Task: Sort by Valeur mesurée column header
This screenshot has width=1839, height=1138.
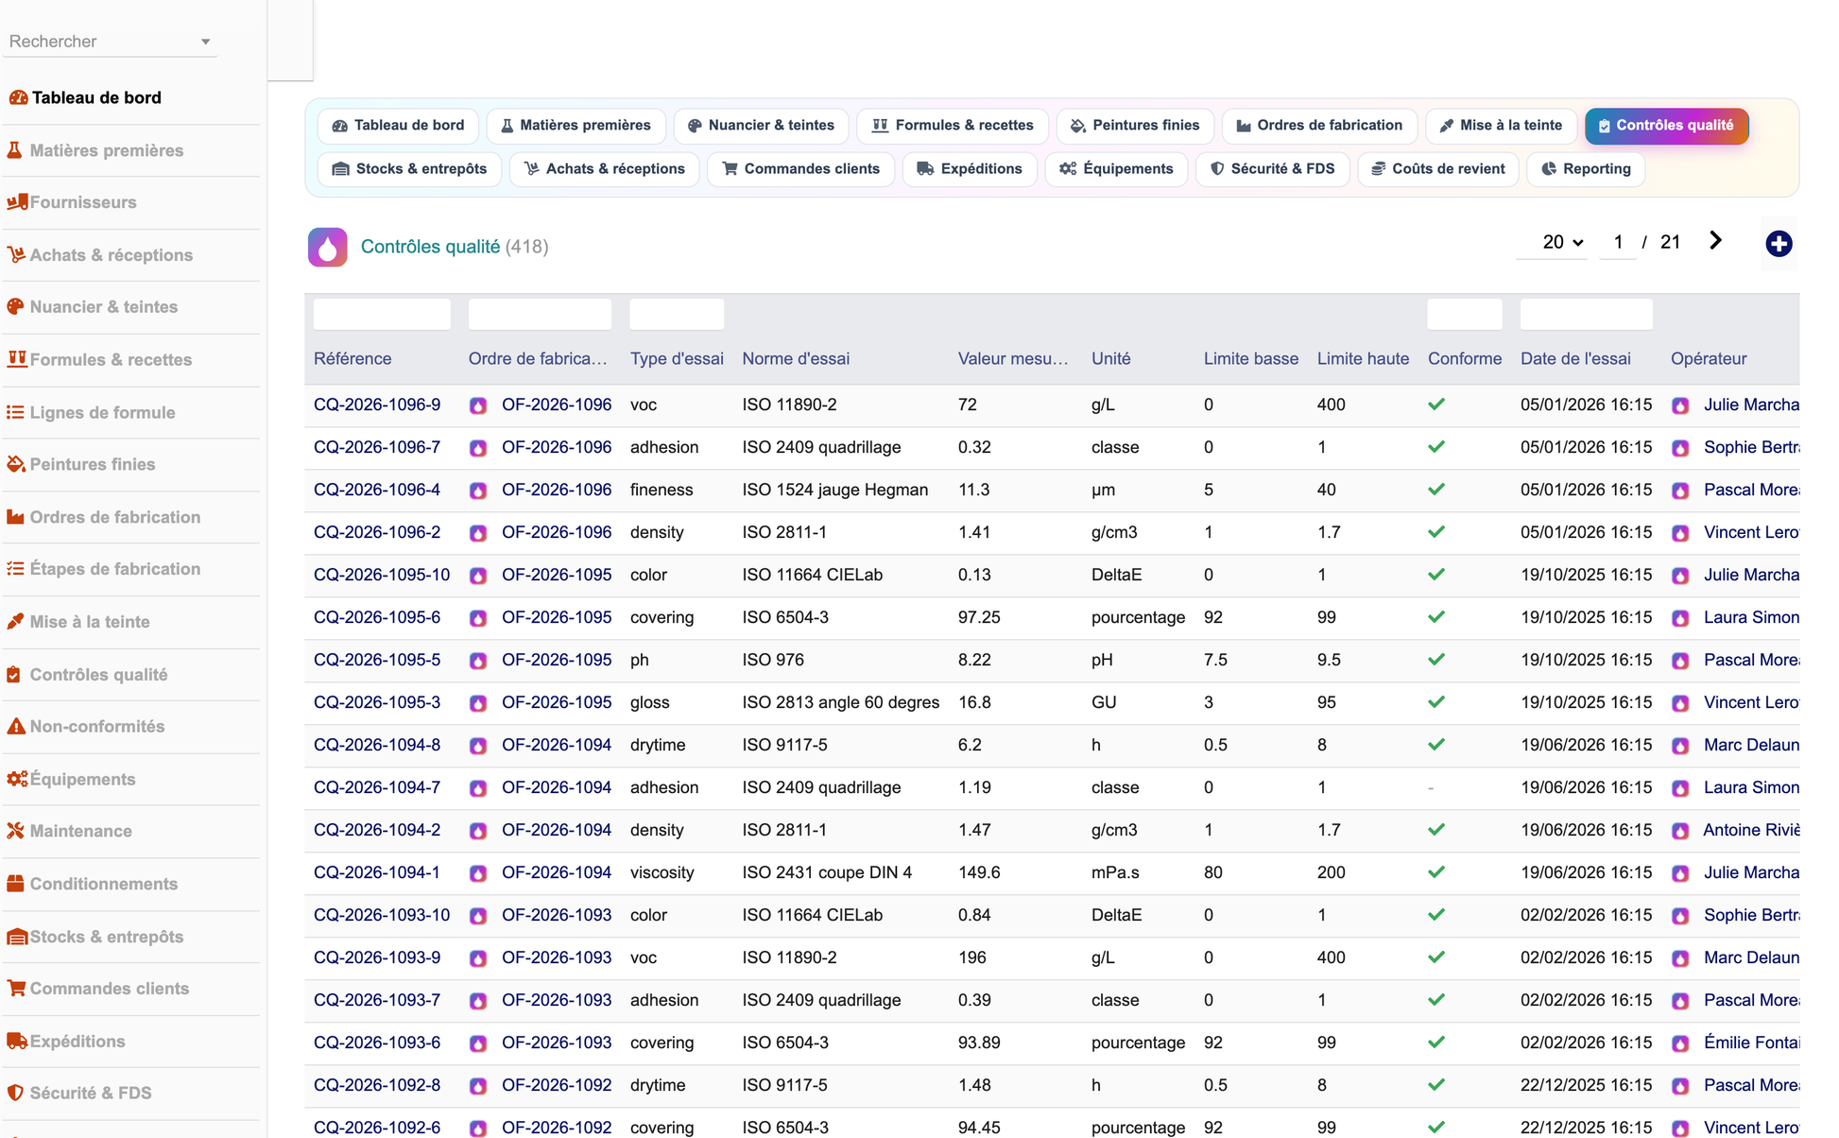Action: [x=1013, y=359]
